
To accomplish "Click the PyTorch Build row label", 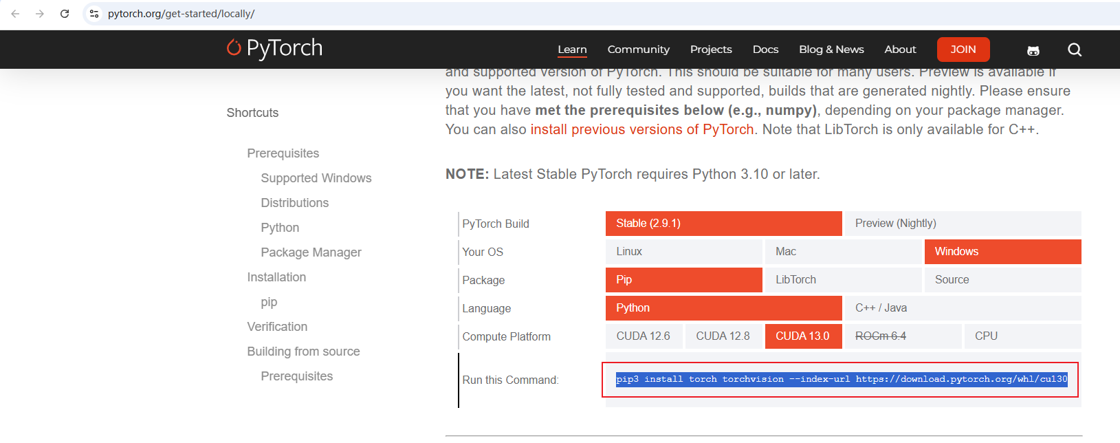I will (x=496, y=224).
